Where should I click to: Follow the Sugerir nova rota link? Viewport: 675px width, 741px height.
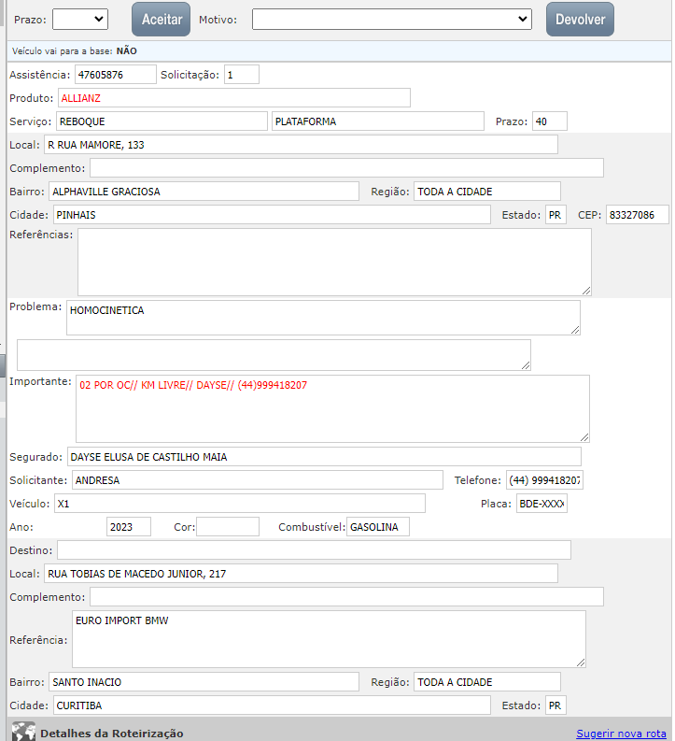620,734
